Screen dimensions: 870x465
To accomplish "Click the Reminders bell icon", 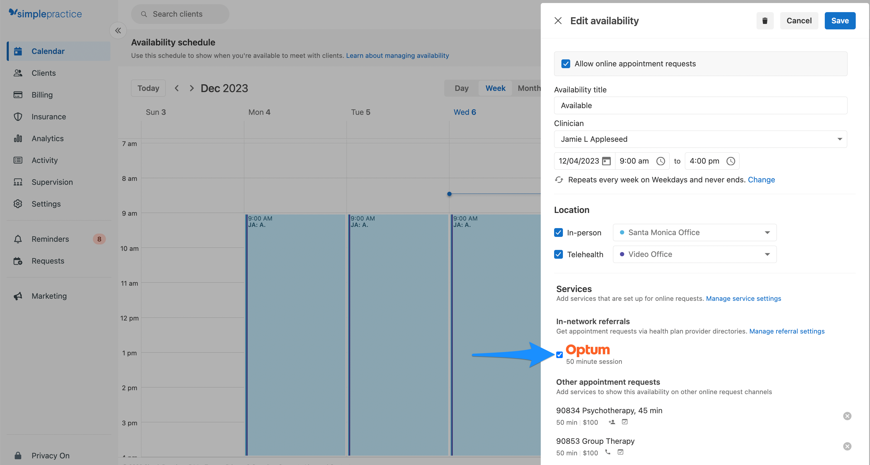I will coord(18,239).
